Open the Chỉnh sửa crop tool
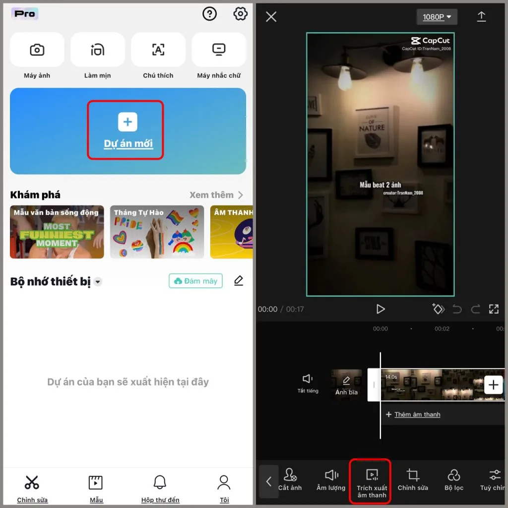 [x=413, y=480]
